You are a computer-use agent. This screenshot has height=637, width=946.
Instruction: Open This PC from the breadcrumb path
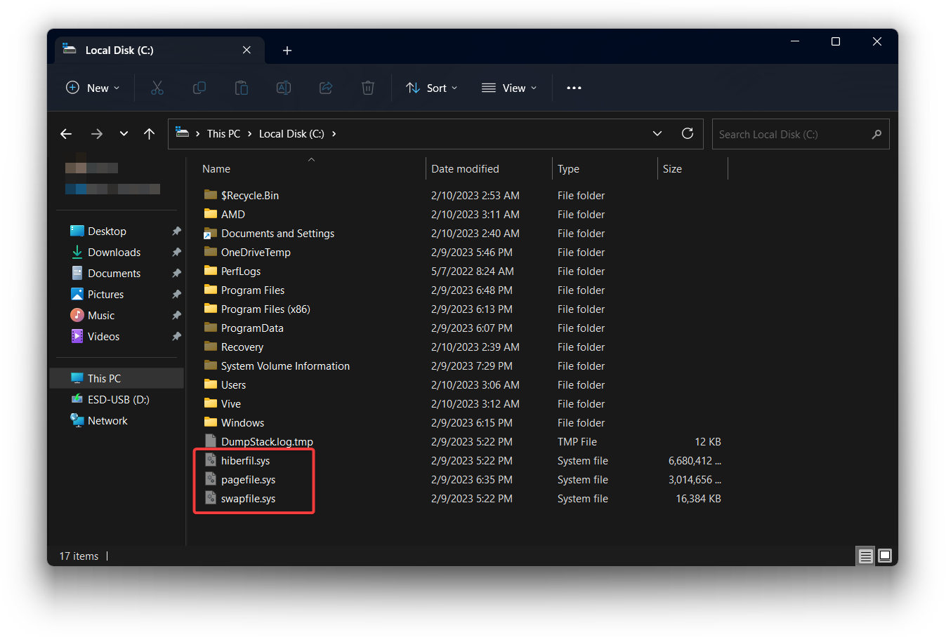(223, 133)
